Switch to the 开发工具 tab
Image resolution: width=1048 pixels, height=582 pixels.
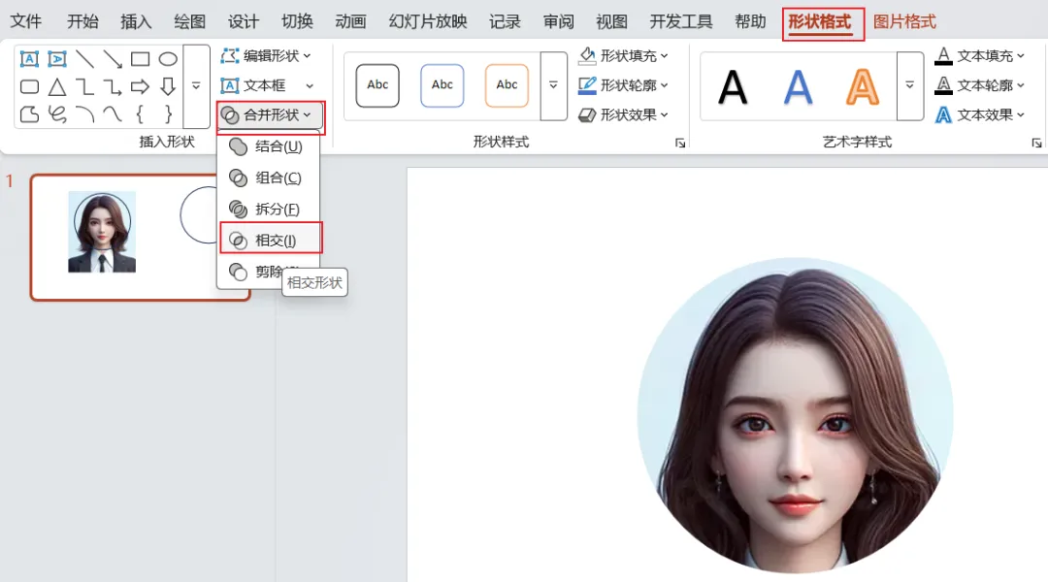[681, 22]
